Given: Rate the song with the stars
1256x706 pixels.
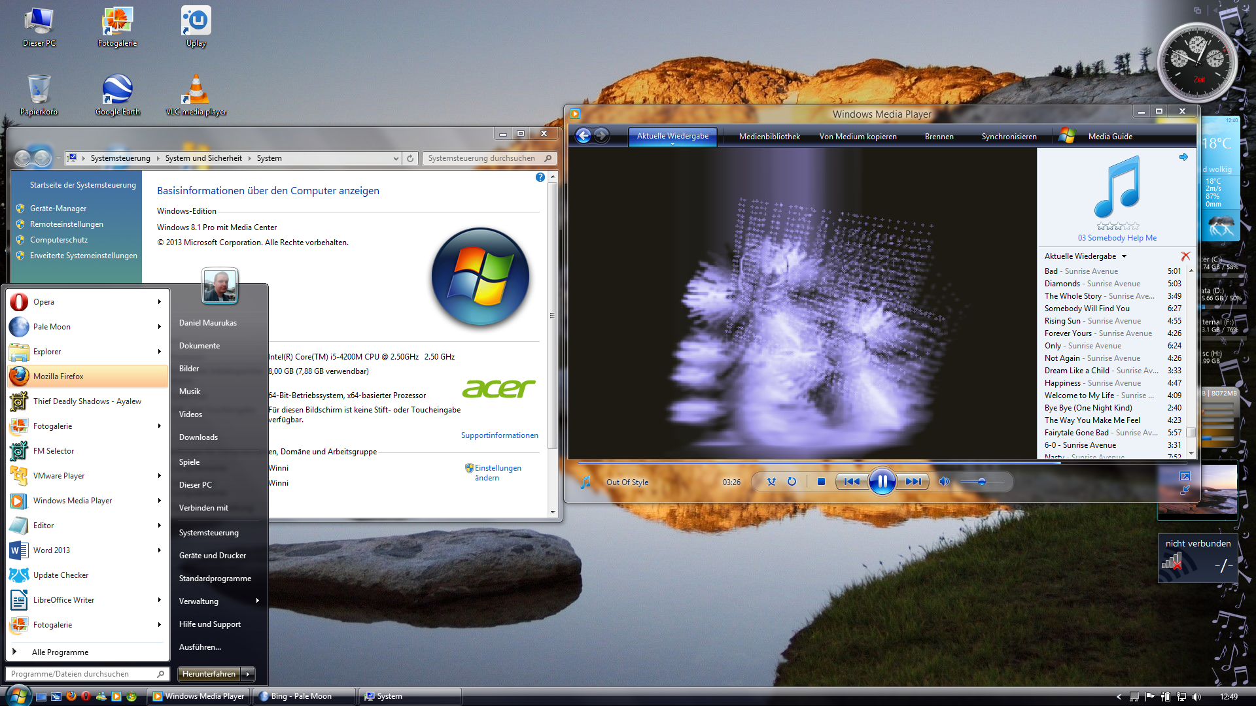Looking at the screenshot, I should pos(1118,226).
